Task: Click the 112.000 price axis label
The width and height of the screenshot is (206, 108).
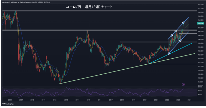Action: click(x=201, y=66)
